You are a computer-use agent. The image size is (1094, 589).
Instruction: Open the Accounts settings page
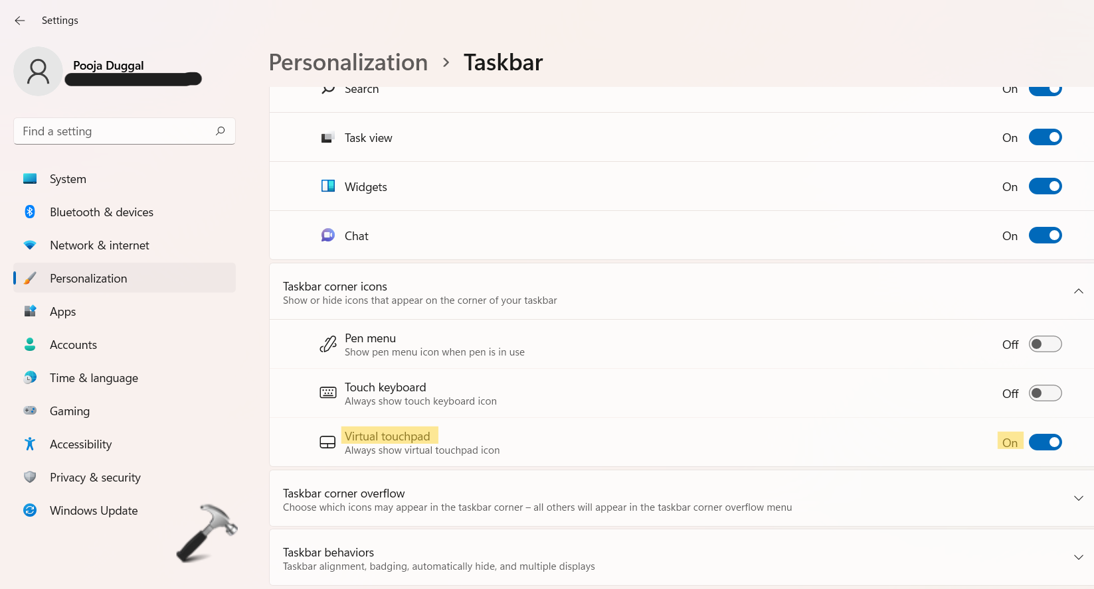point(73,345)
